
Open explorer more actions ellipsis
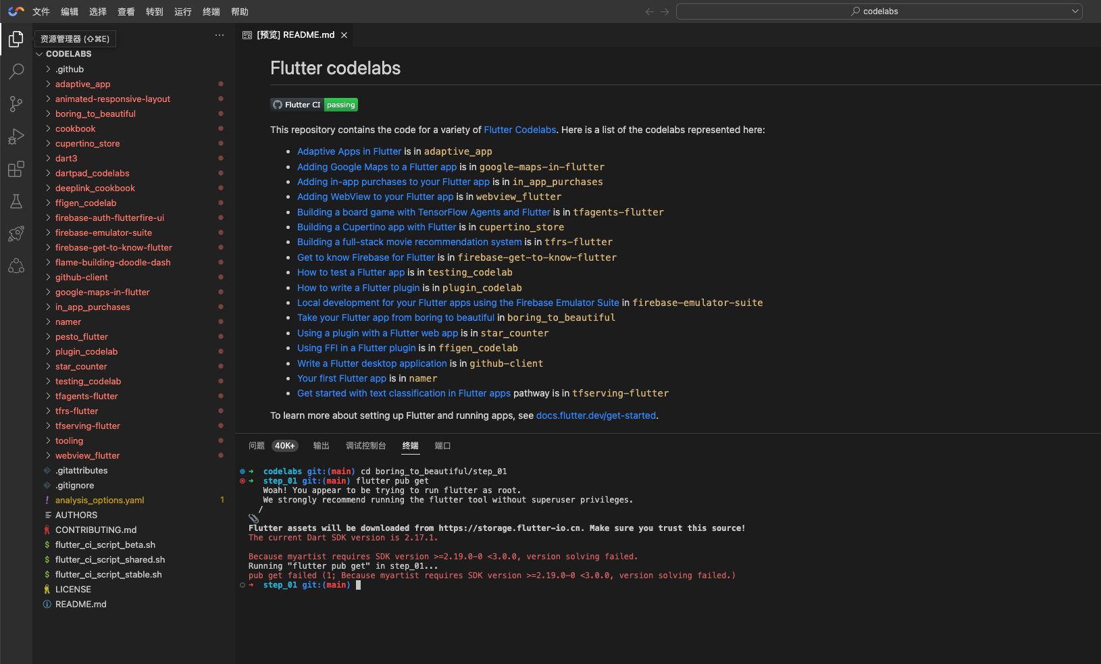coord(220,35)
